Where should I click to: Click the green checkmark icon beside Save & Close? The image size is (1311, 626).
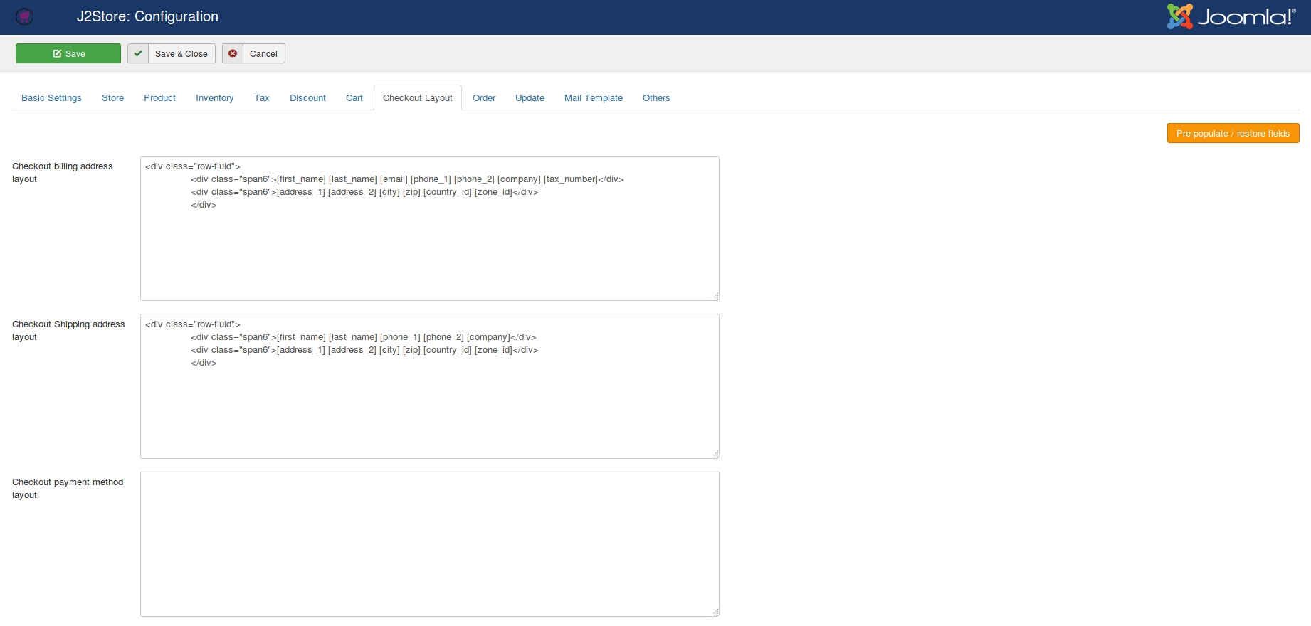click(x=138, y=53)
